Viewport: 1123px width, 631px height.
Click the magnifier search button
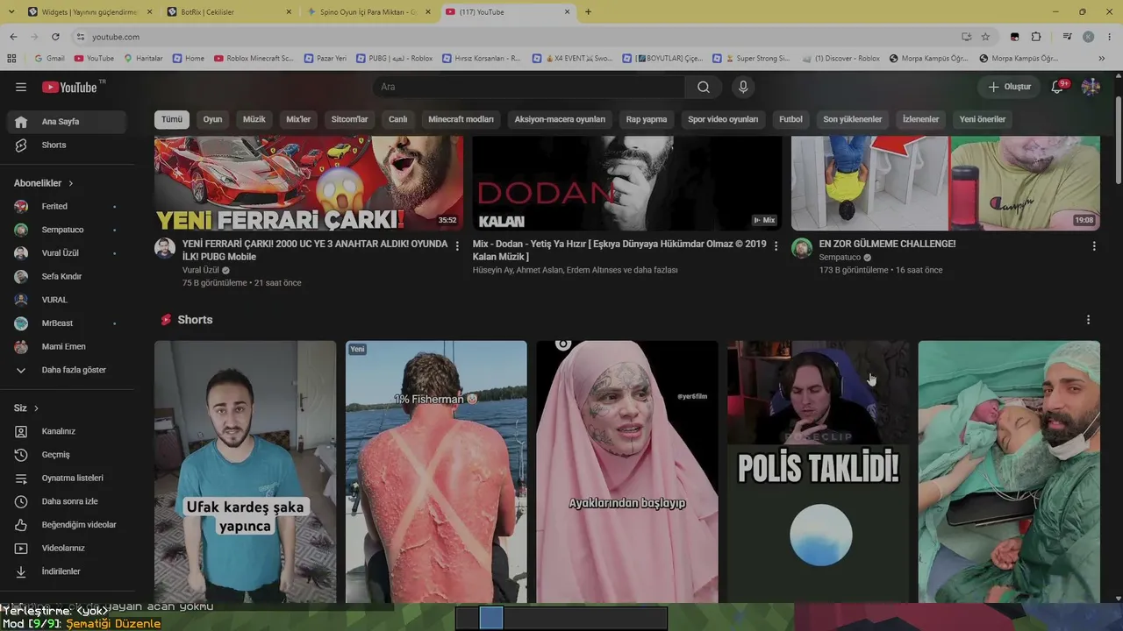(704, 87)
